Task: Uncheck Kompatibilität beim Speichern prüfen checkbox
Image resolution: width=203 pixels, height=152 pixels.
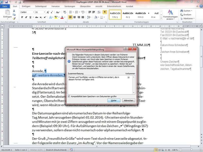Action: [x=69, y=96]
